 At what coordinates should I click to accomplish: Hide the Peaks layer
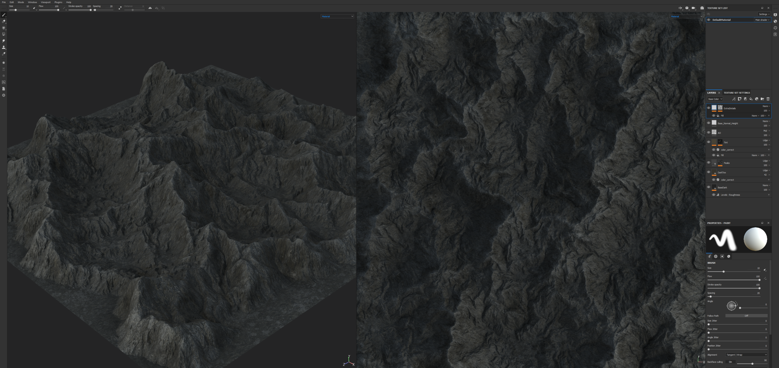click(709, 162)
